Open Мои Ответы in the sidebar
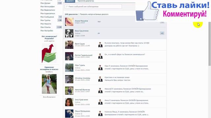This screenshot has width=211, height=118. pos(45,27)
